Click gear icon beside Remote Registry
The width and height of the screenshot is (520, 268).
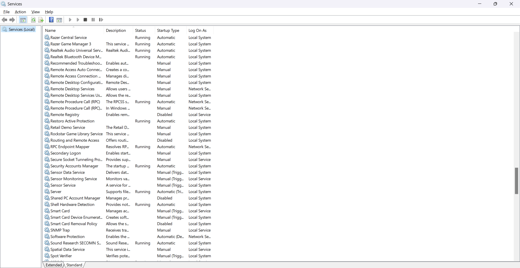point(47,114)
